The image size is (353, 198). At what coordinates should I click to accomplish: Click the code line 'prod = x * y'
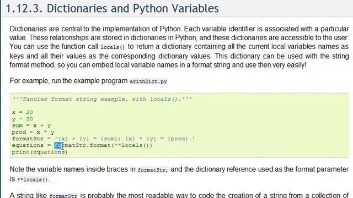coord(33,132)
